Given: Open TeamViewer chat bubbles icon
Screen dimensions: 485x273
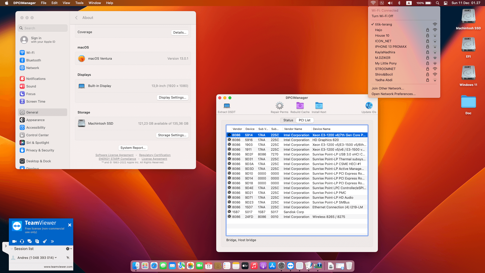Looking at the screenshot, I should pyautogui.click(x=30, y=241).
